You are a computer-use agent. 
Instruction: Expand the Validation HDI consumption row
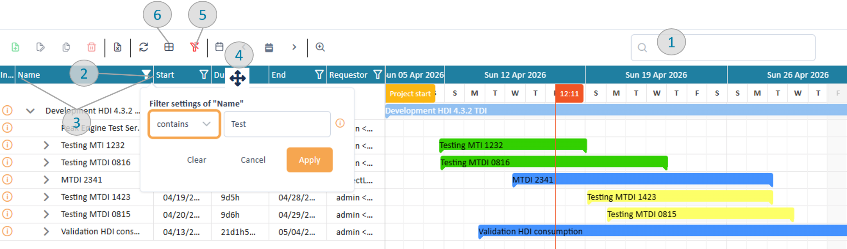pos(46,232)
